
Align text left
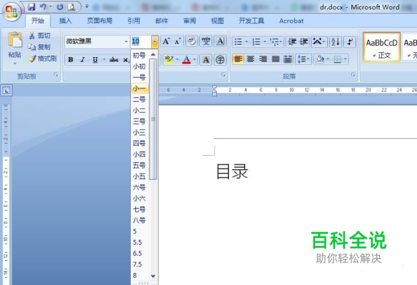pyautogui.click(x=238, y=59)
